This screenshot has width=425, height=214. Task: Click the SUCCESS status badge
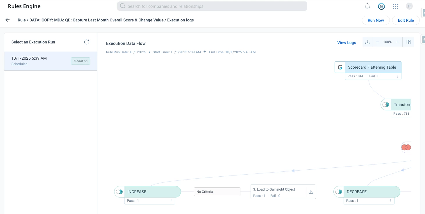click(81, 61)
